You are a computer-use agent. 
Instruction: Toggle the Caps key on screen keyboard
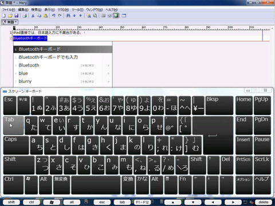pos(16,145)
